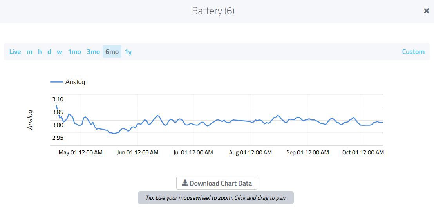Select the day (d) time range

(x=49, y=52)
